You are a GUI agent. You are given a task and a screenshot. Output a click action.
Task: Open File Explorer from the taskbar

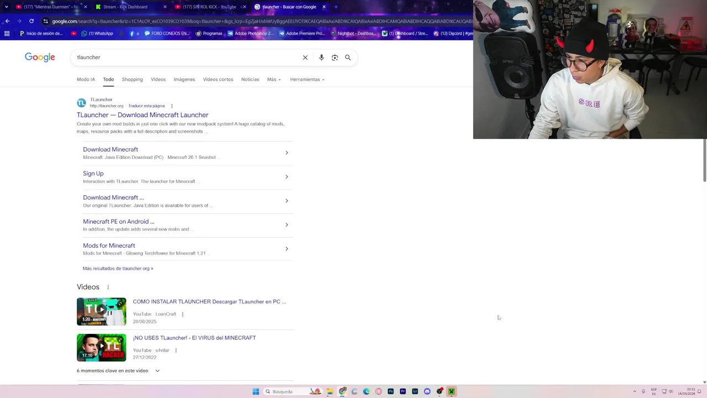[330, 391]
